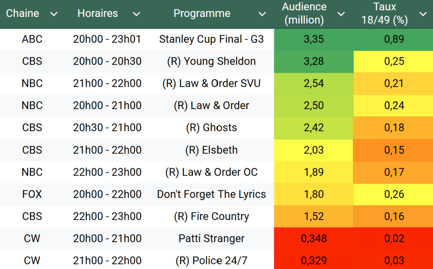
Task: Select the Stanley Cup Final - G3 cell
Action: [x=211, y=39]
